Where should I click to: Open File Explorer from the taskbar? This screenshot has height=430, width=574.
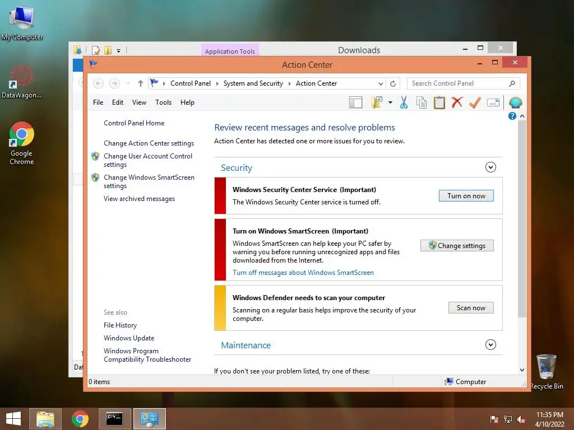click(45, 419)
